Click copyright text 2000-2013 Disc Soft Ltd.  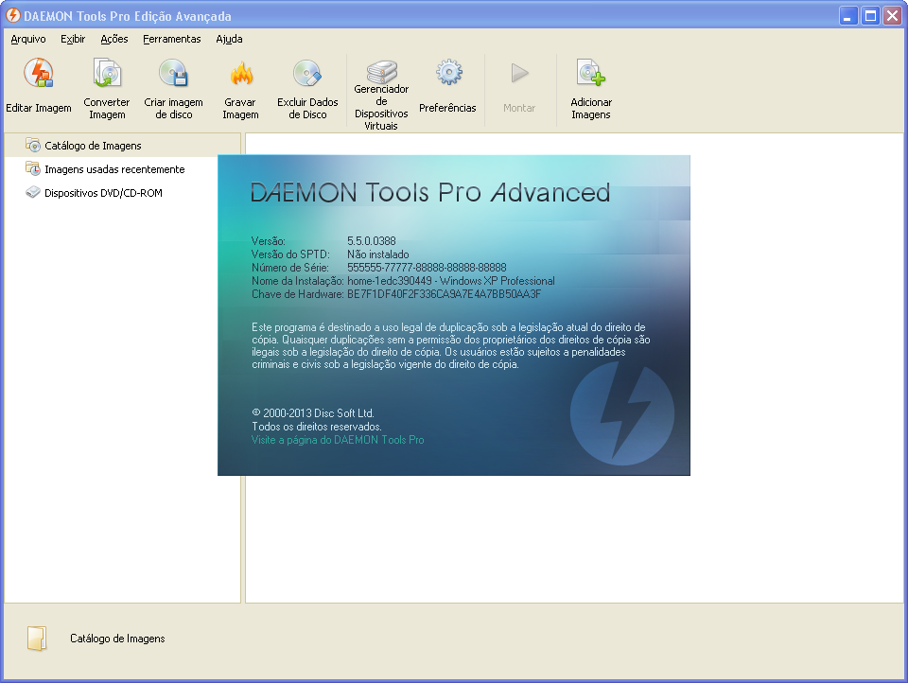pos(313,413)
